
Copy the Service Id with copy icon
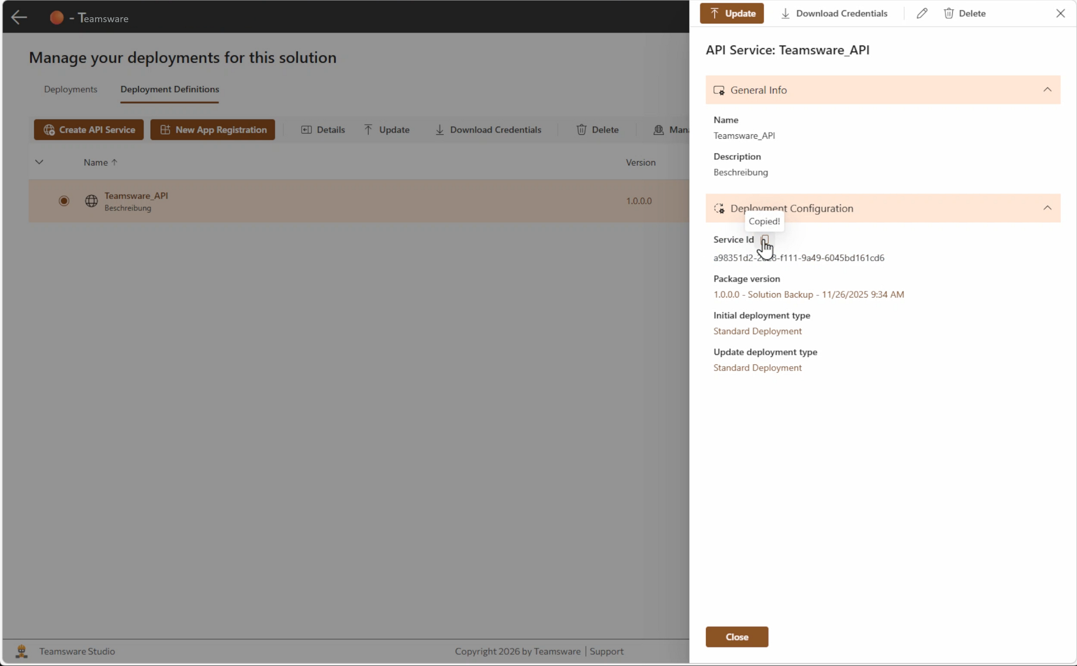tap(764, 240)
